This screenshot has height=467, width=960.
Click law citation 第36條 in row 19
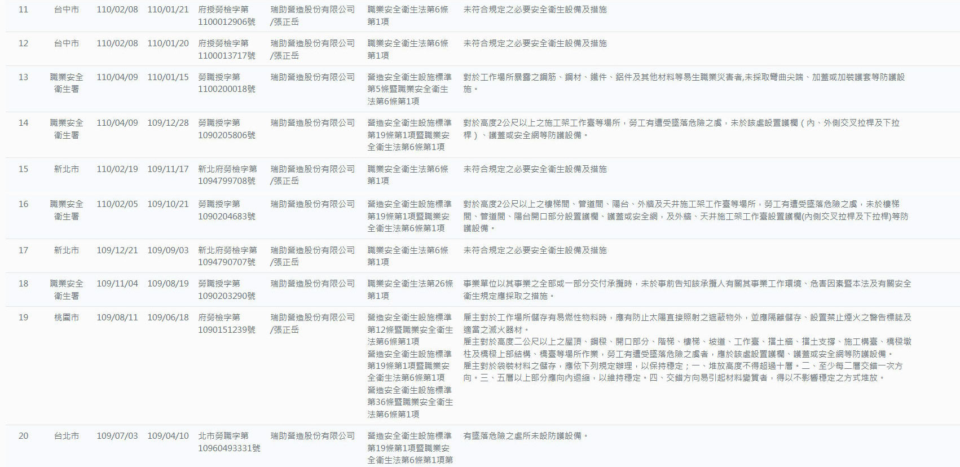pos(410,402)
